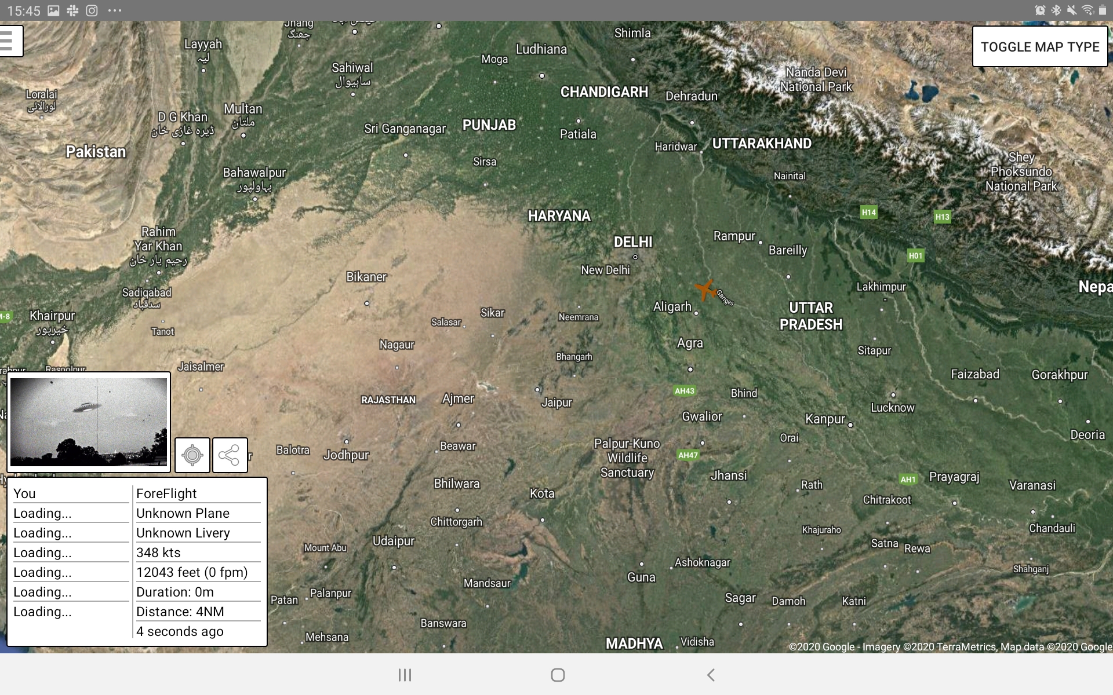Tap Instagram notification icon in status bar

click(92, 10)
